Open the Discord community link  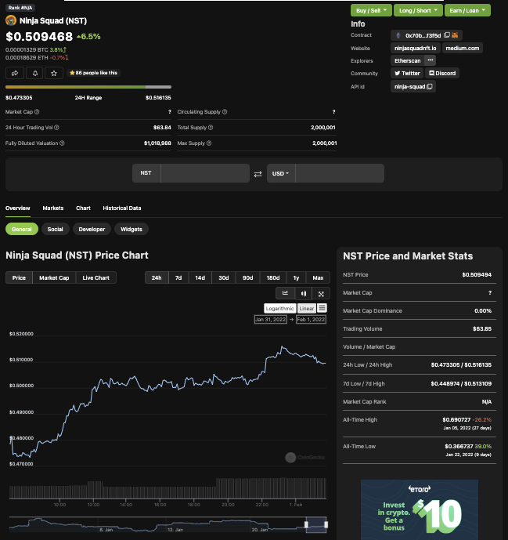pos(442,73)
